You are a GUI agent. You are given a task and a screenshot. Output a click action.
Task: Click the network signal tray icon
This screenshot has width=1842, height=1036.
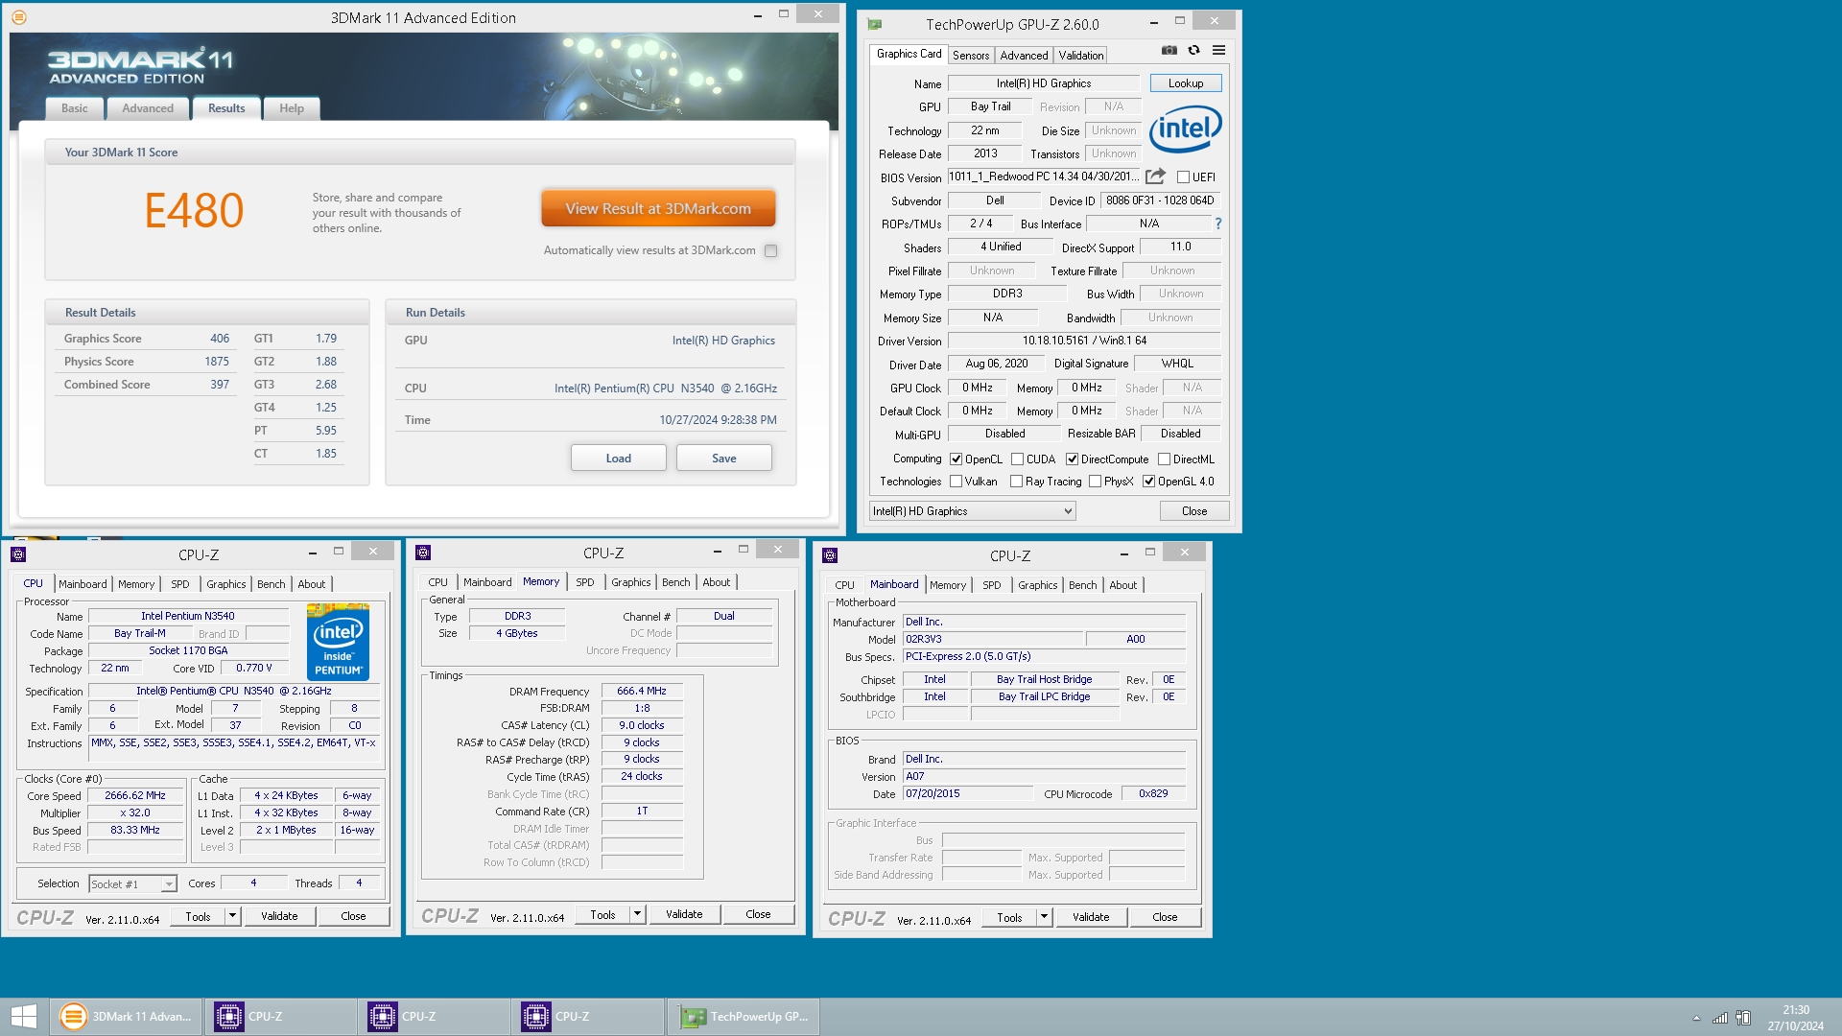[1720, 1018]
